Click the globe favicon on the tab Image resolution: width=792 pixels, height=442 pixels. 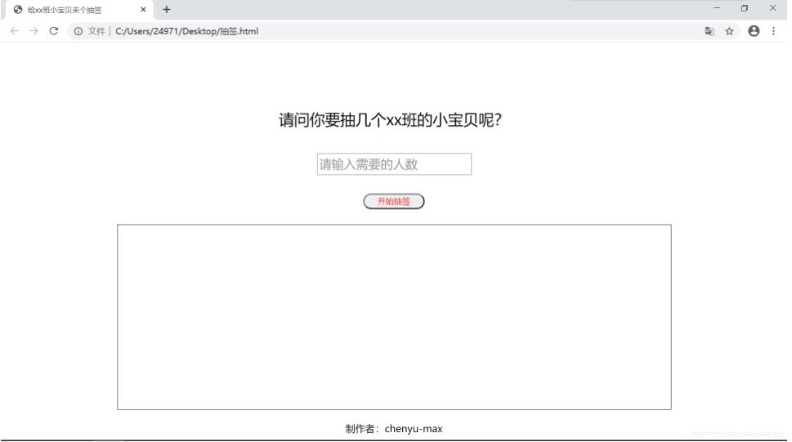click(18, 10)
